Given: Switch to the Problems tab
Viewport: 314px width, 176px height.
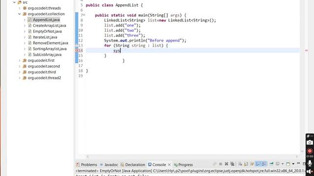Looking at the screenshot, I should [x=86, y=165].
